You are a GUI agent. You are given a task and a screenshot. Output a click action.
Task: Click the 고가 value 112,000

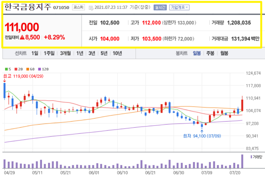[151, 23]
